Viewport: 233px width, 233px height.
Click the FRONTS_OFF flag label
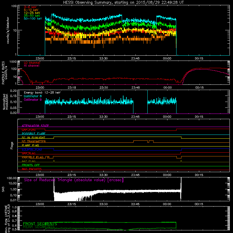pyautogui.click(x=31, y=165)
